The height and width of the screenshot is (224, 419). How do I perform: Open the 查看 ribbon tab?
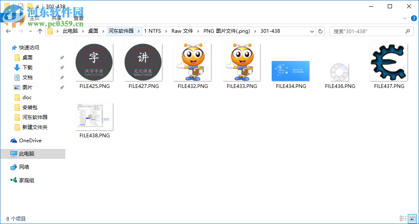[79, 18]
